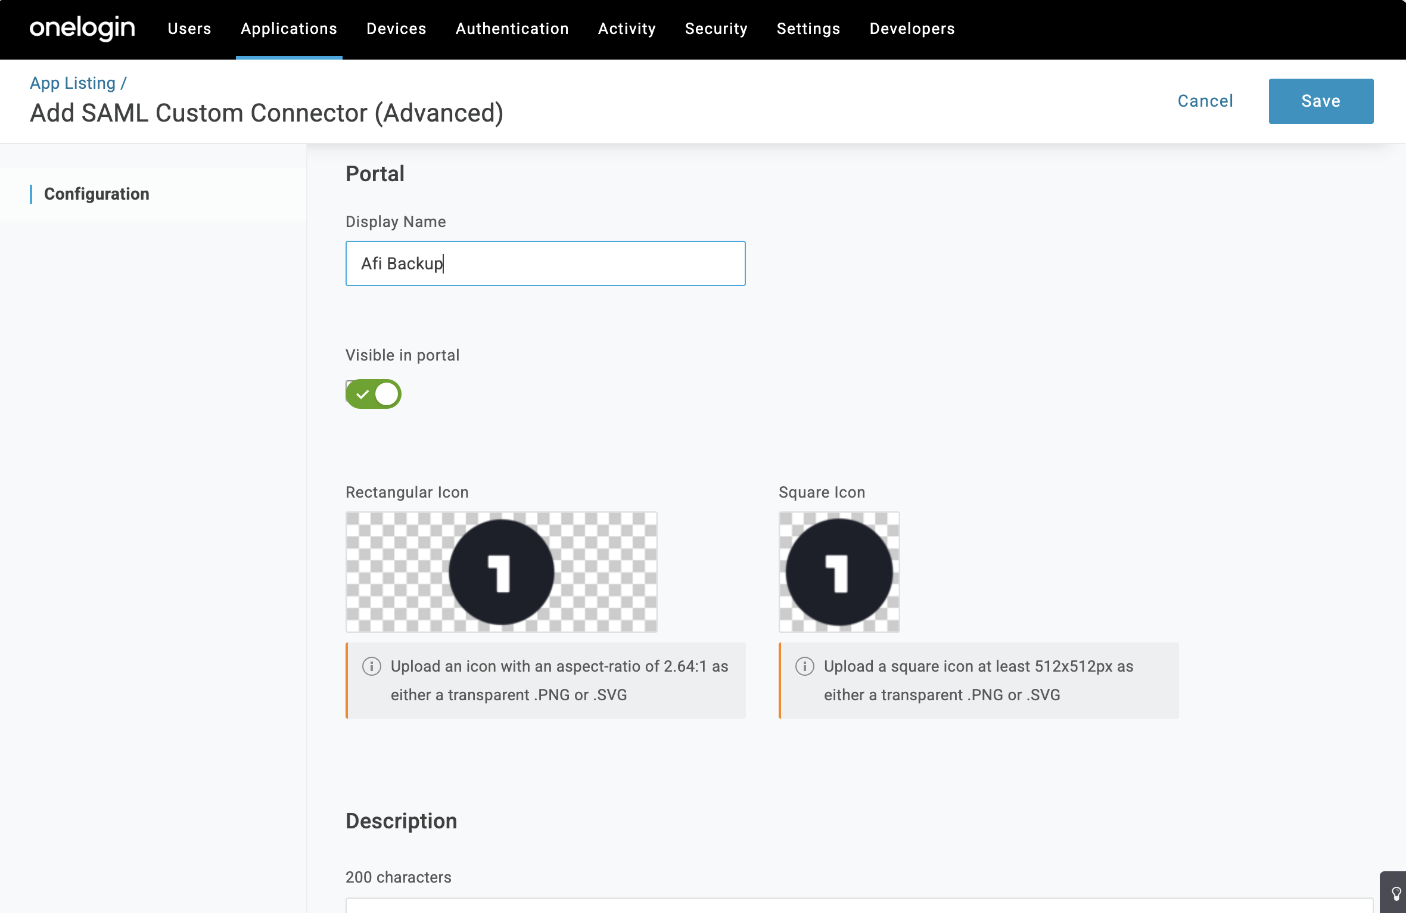Click the 'Square Icon' label
Viewport: 1406px width, 913px height.
coord(822,492)
